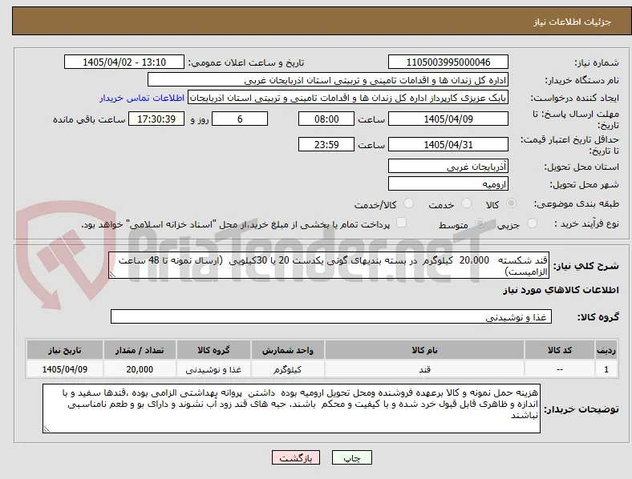Click response deadline time 08:00 field

coord(326,119)
